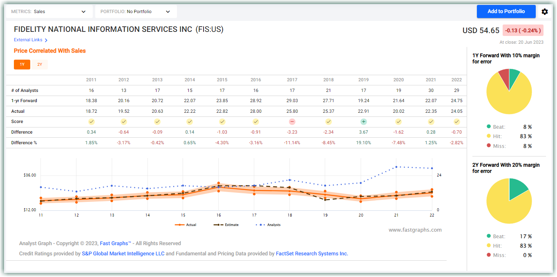Click the 2016 actual data point on chart
This screenshot has width=557, height=277.
pyautogui.click(x=219, y=187)
